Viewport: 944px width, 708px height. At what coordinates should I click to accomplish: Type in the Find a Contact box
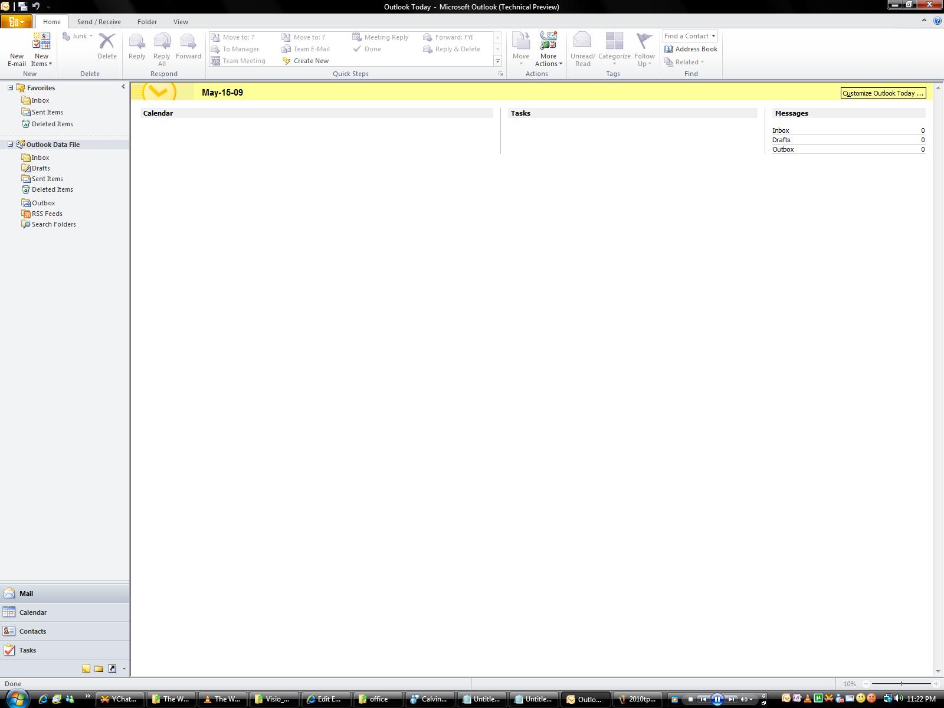686,36
